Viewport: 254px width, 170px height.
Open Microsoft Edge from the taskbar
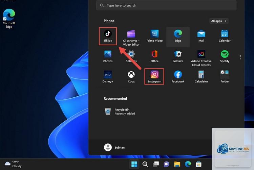[188, 164]
